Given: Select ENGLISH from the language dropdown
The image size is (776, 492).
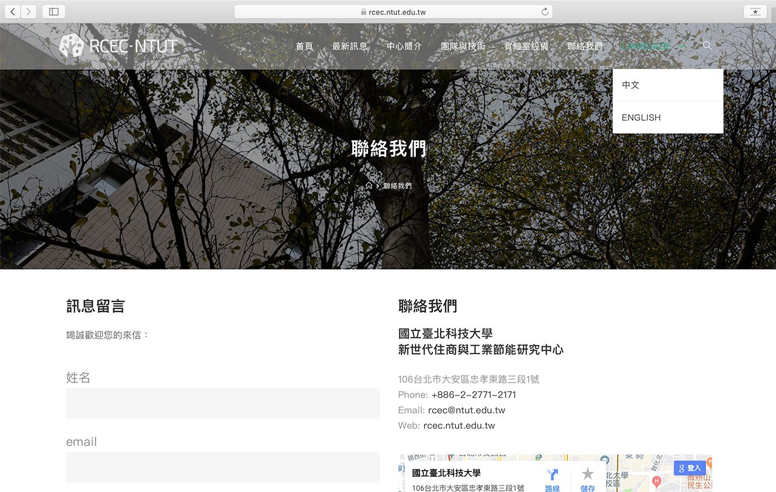Looking at the screenshot, I should click(641, 117).
